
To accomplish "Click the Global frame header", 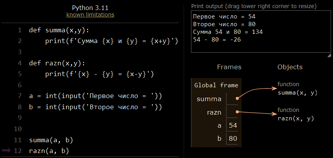I will pos(216,85).
